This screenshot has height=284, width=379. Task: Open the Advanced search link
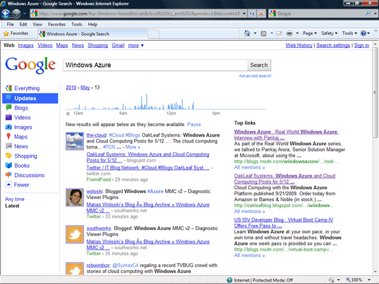pos(255,76)
